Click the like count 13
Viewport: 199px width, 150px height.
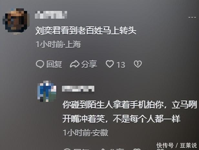(121, 65)
